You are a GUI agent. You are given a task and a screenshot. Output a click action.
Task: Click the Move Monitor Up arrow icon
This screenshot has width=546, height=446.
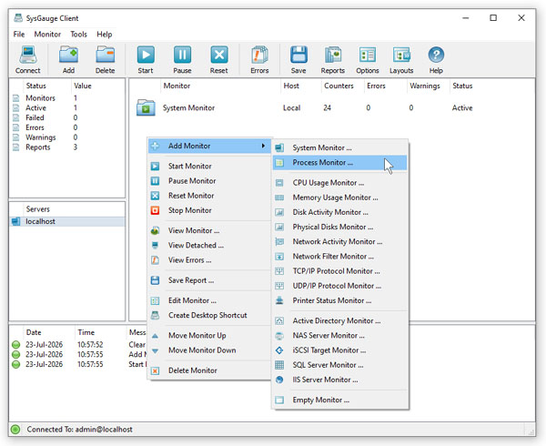coord(155,336)
